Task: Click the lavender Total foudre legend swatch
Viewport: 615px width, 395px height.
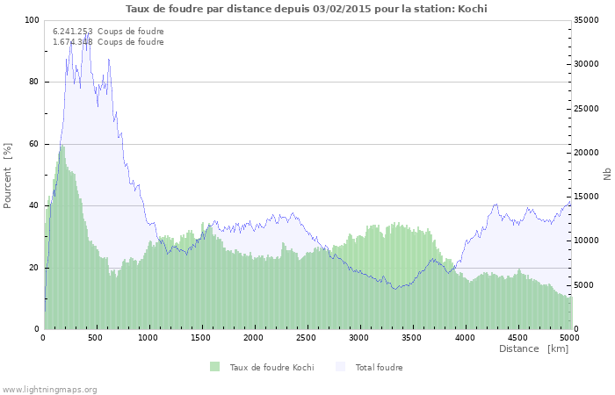Action: click(x=340, y=367)
